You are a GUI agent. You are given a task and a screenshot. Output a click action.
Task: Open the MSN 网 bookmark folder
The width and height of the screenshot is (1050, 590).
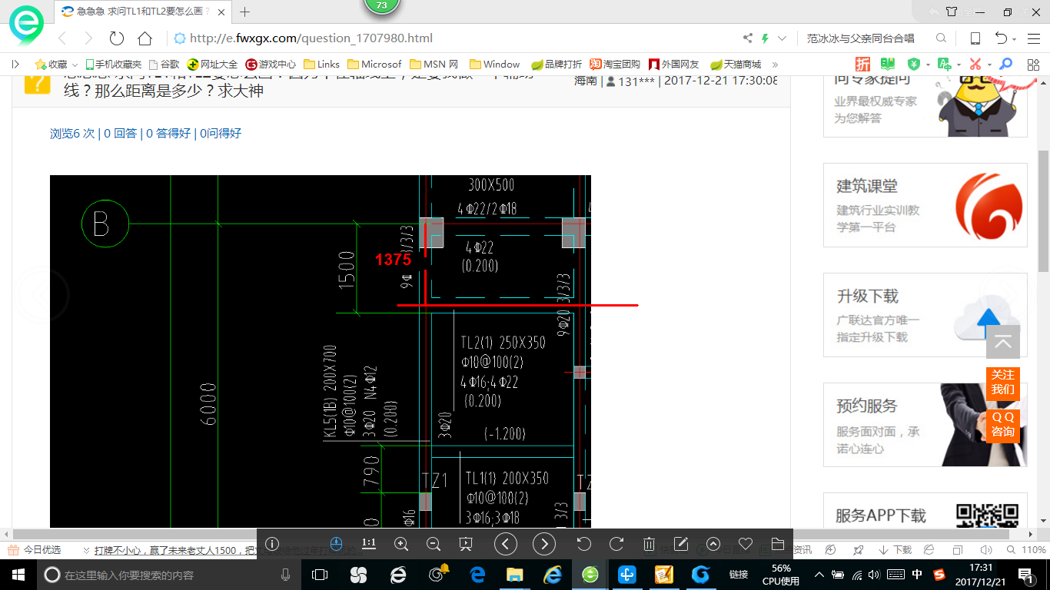(x=434, y=65)
